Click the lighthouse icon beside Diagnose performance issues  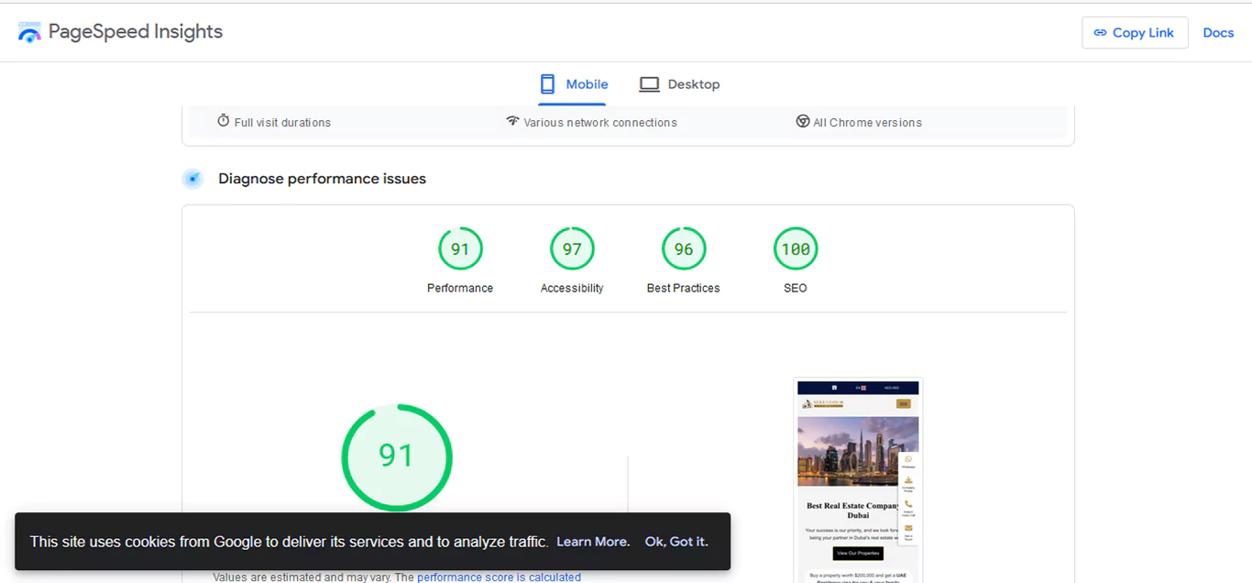coord(192,179)
